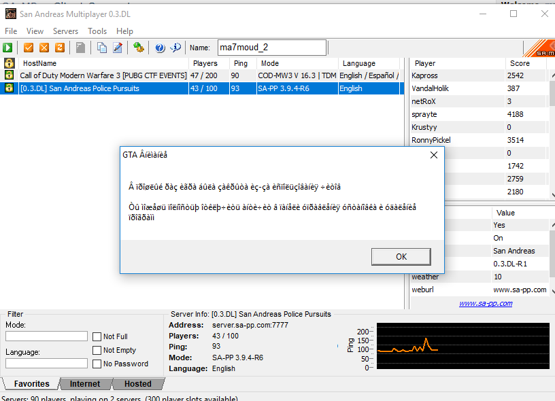Click lock icon of Call of Duty server
Screen dimensions: 555x401
click(10, 75)
